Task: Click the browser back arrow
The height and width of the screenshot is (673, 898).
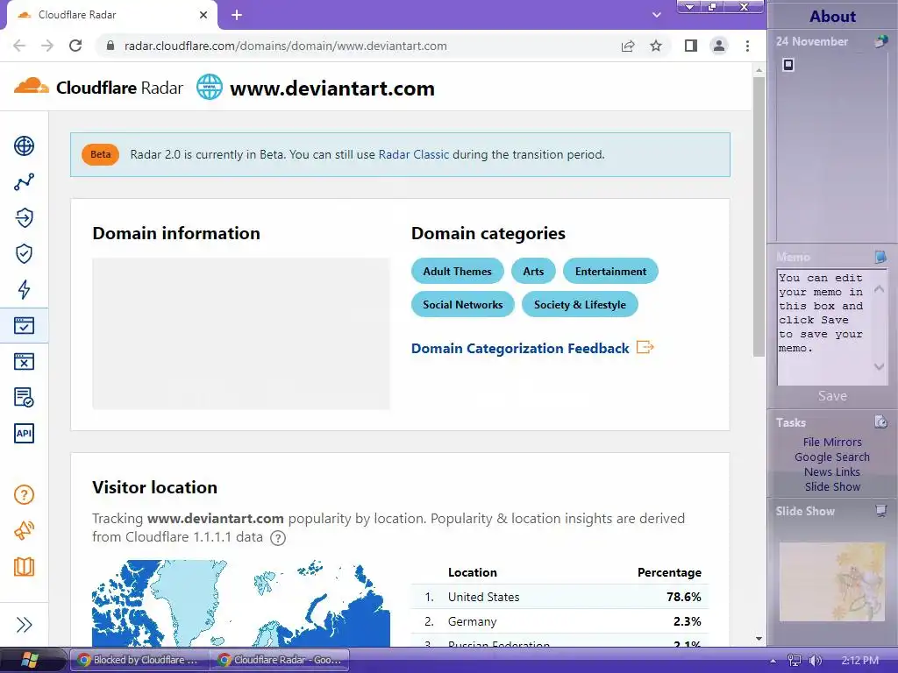Action: (x=19, y=46)
